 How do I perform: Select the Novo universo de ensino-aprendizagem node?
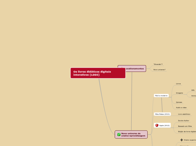133,134
